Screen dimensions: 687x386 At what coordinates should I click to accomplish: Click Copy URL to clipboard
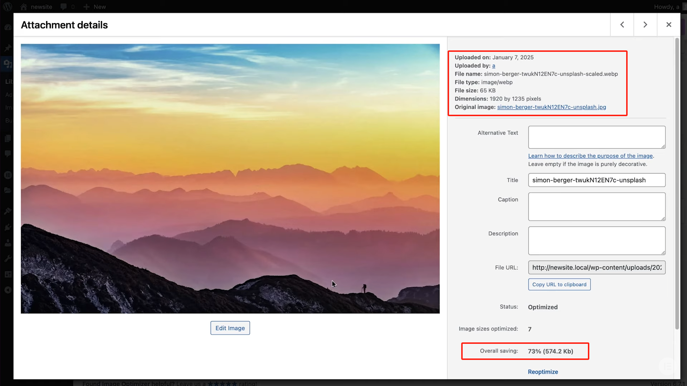pyautogui.click(x=559, y=284)
